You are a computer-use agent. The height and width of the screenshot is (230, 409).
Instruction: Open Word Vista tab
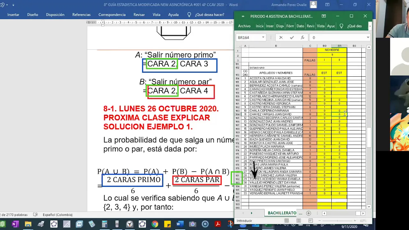pos(157,15)
